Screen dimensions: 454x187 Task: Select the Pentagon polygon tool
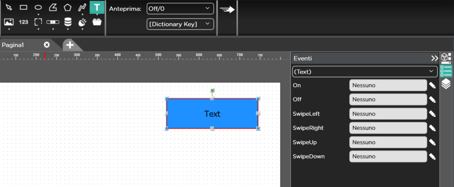coord(67,8)
